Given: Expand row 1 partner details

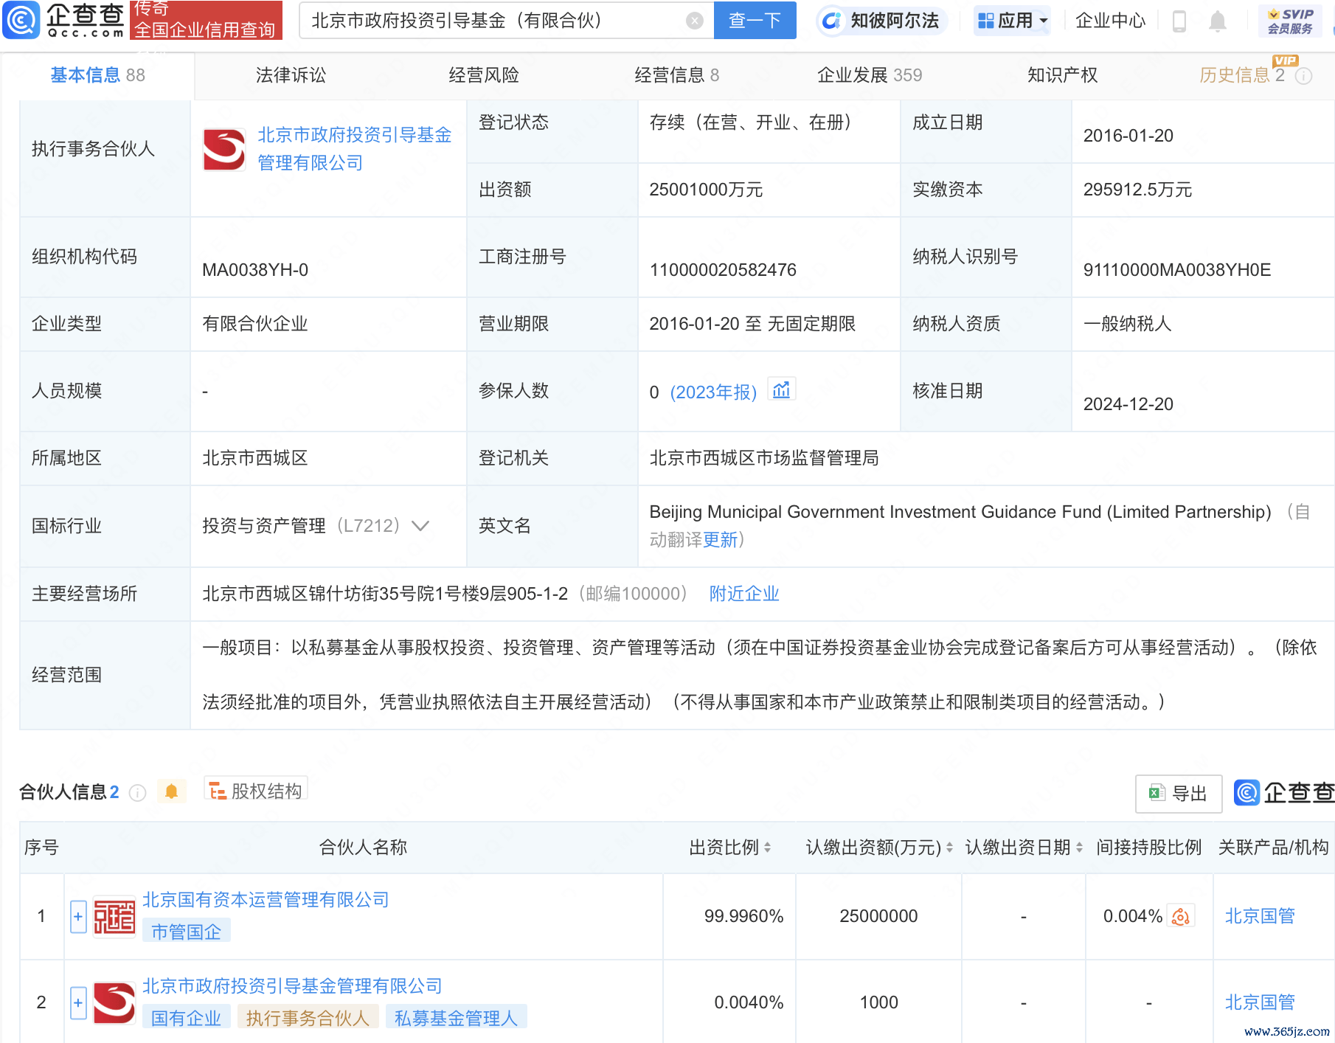Looking at the screenshot, I should (x=78, y=917).
